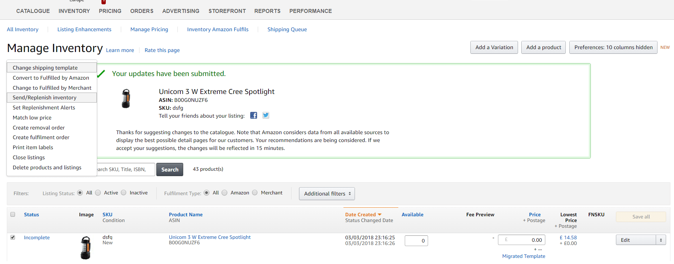Select Active listing status radio
The width and height of the screenshot is (674, 264).
click(98, 193)
